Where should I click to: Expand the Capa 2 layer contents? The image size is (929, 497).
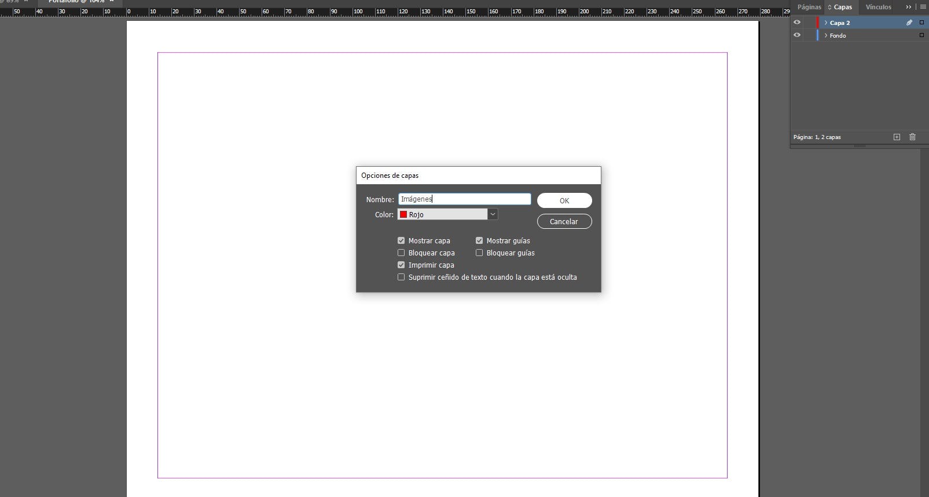825,23
